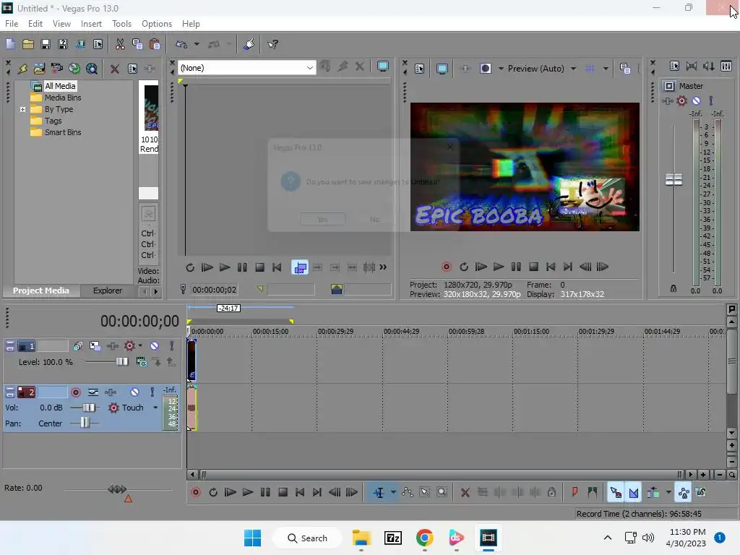Open the Split Screen View dropdown arrow
The image size is (740, 555).
(x=500, y=69)
